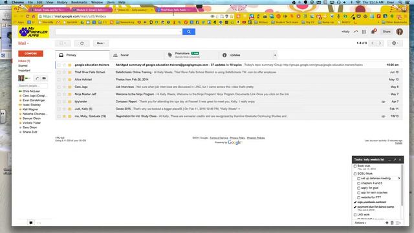Click the video call icon in chat panel
The height and width of the screenshot is (233, 414).
[44, 78]
